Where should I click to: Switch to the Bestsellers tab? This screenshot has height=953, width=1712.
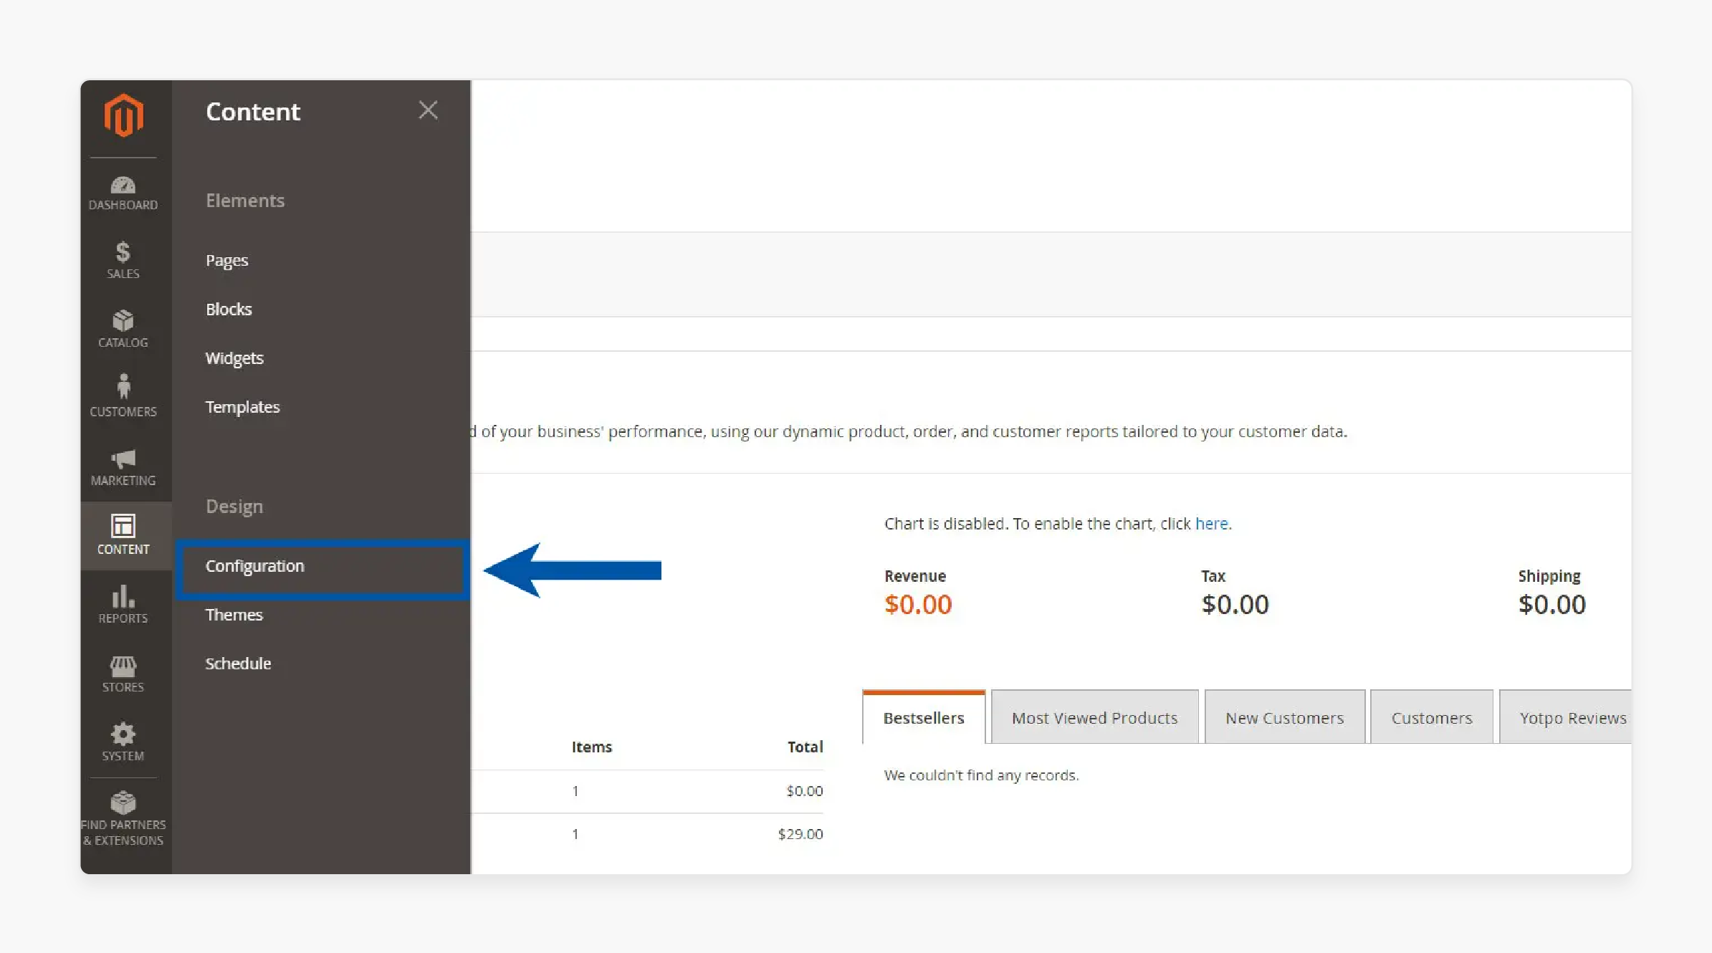click(924, 717)
